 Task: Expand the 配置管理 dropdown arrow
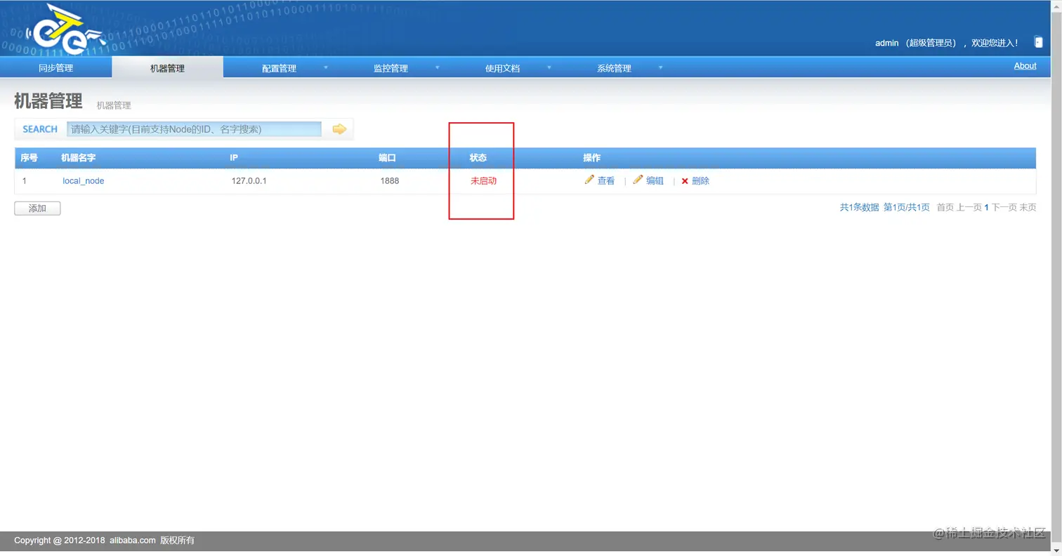pyautogui.click(x=326, y=68)
